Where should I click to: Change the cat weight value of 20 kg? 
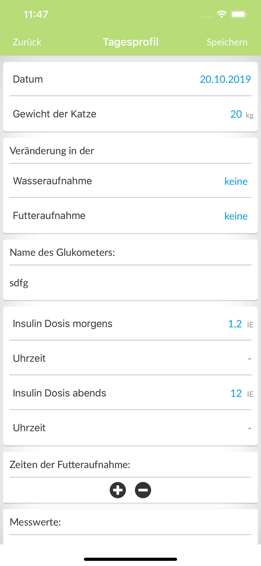(236, 114)
